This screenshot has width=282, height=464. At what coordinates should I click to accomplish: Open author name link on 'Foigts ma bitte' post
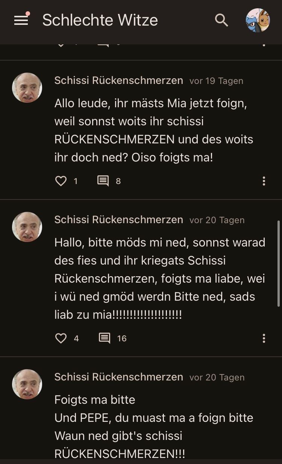(x=118, y=377)
